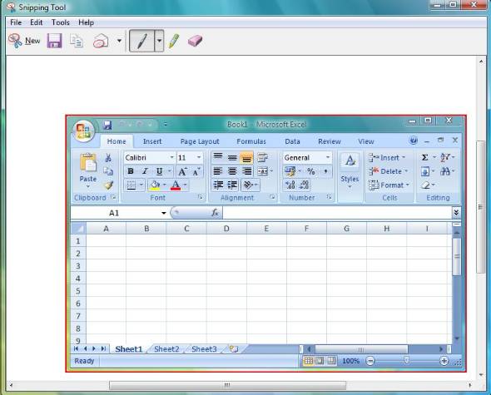Click the Wrap Text icon
Image resolution: width=491 pixels, height=395 pixels.
(262, 157)
